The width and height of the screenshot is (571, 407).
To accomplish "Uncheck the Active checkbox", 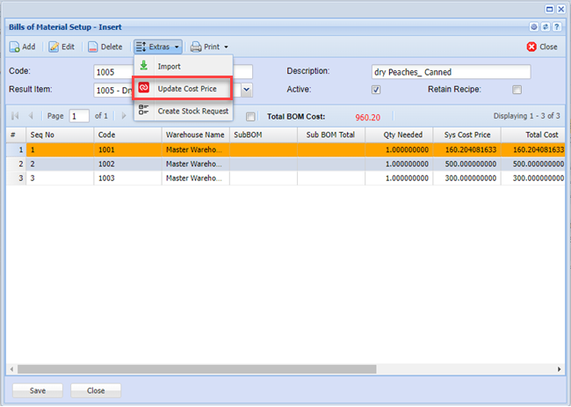I will [x=376, y=90].
